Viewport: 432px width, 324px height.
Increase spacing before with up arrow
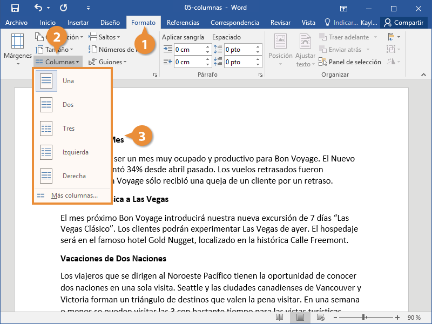(258, 47)
